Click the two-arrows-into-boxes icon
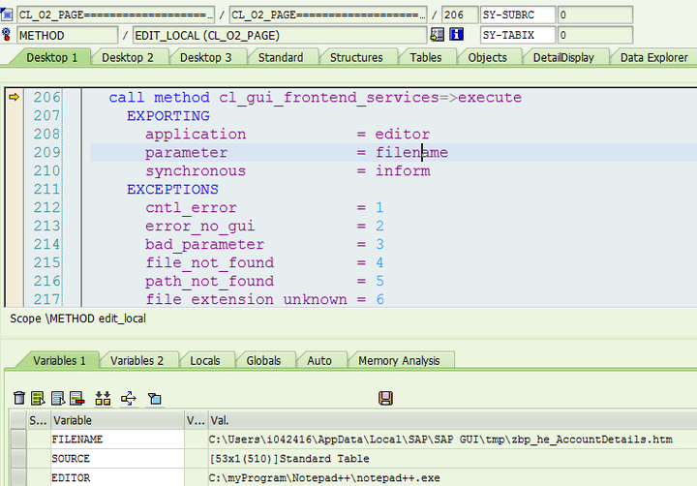This screenshot has width=697, height=486. click(x=103, y=398)
